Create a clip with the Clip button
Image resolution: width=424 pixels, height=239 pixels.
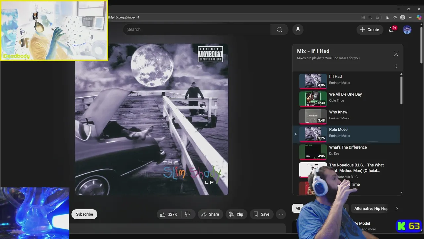pos(236,214)
